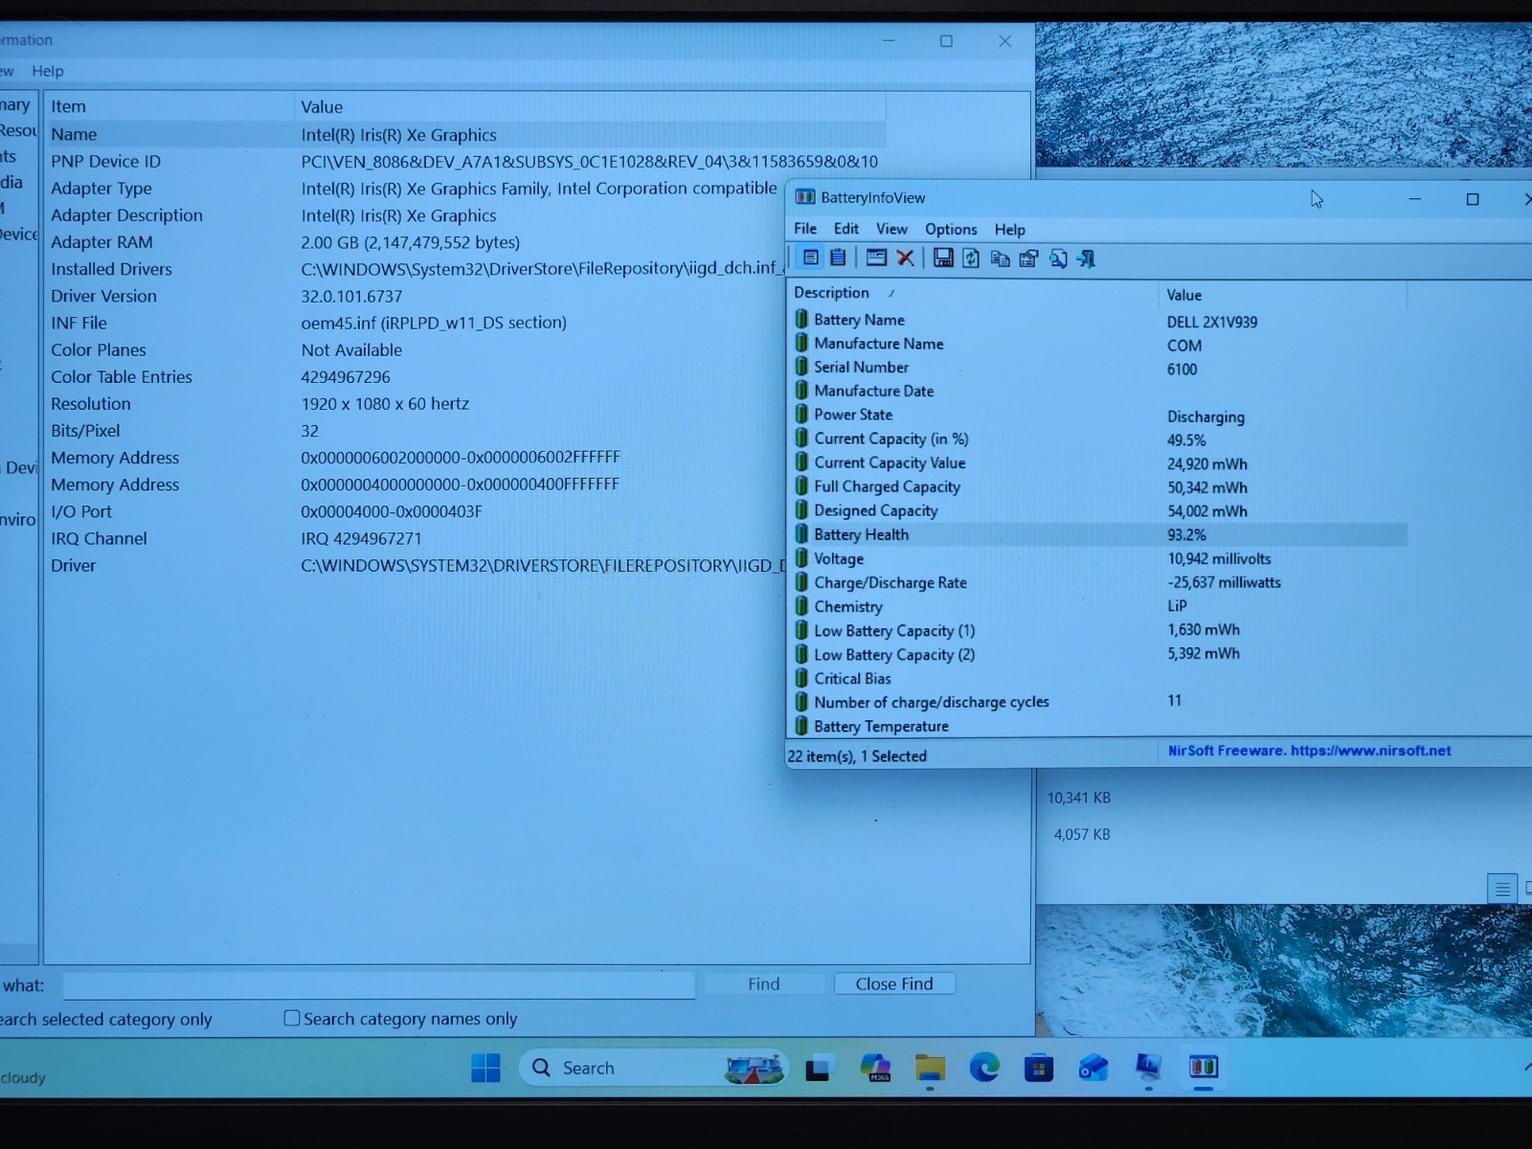
Task: Enable Search category names only checkbox
Action: click(292, 1018)
